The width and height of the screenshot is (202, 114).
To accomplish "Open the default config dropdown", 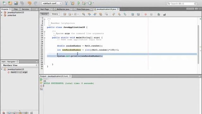I will (51, 3).
